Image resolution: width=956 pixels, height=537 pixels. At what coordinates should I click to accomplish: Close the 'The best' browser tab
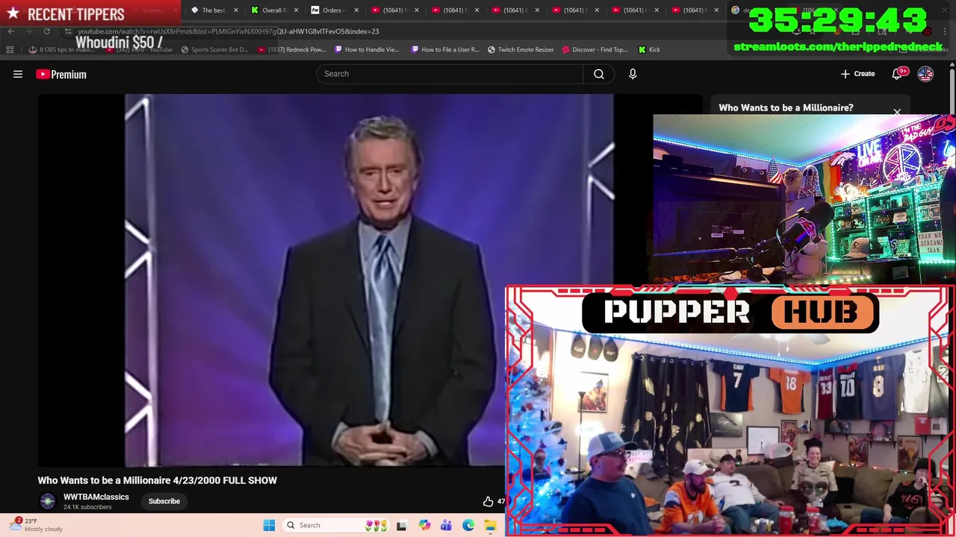pyautogui.click(x=235, y=10)
